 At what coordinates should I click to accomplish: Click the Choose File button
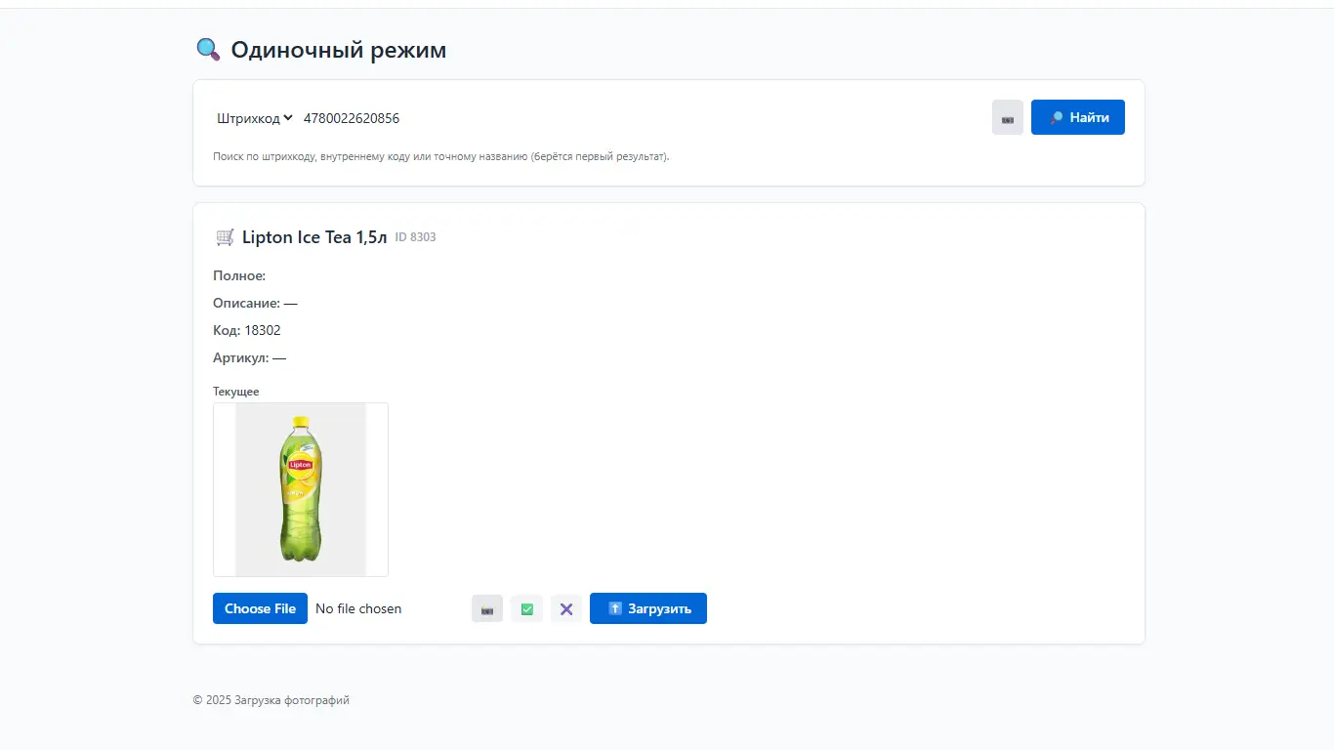(260, 608)
